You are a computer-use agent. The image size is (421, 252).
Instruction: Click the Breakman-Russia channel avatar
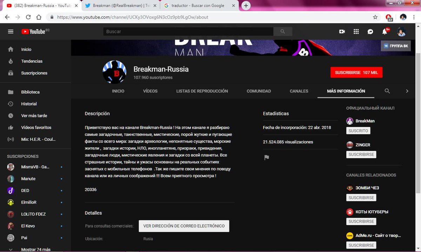tap(114, 72)
